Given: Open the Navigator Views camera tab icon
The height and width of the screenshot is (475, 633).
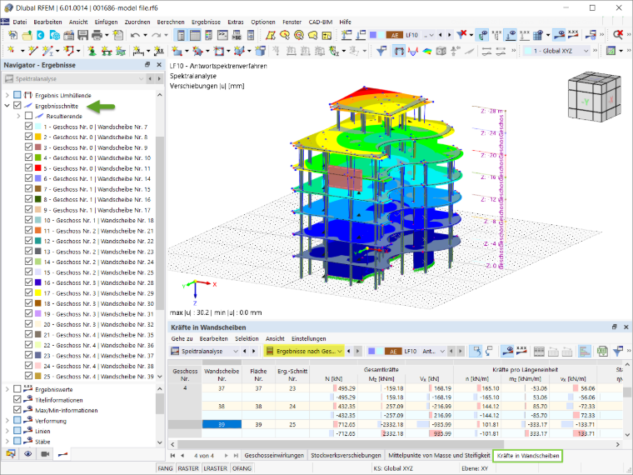Looking at the screenshot, I should coord(45,454).
